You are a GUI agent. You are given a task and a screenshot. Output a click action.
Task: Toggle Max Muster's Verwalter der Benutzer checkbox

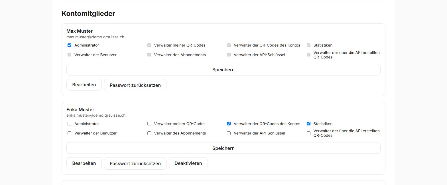point(69,55)
